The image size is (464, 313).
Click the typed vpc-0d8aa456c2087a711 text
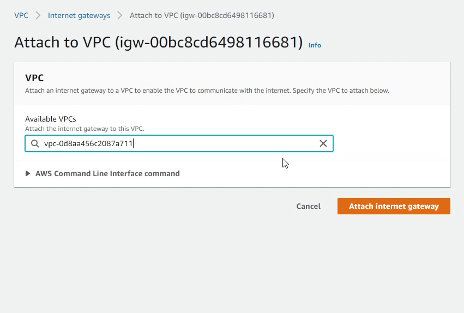tap(88, 143)
